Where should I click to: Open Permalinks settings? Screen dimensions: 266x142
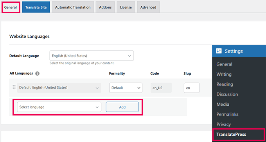tap(227, 114)
